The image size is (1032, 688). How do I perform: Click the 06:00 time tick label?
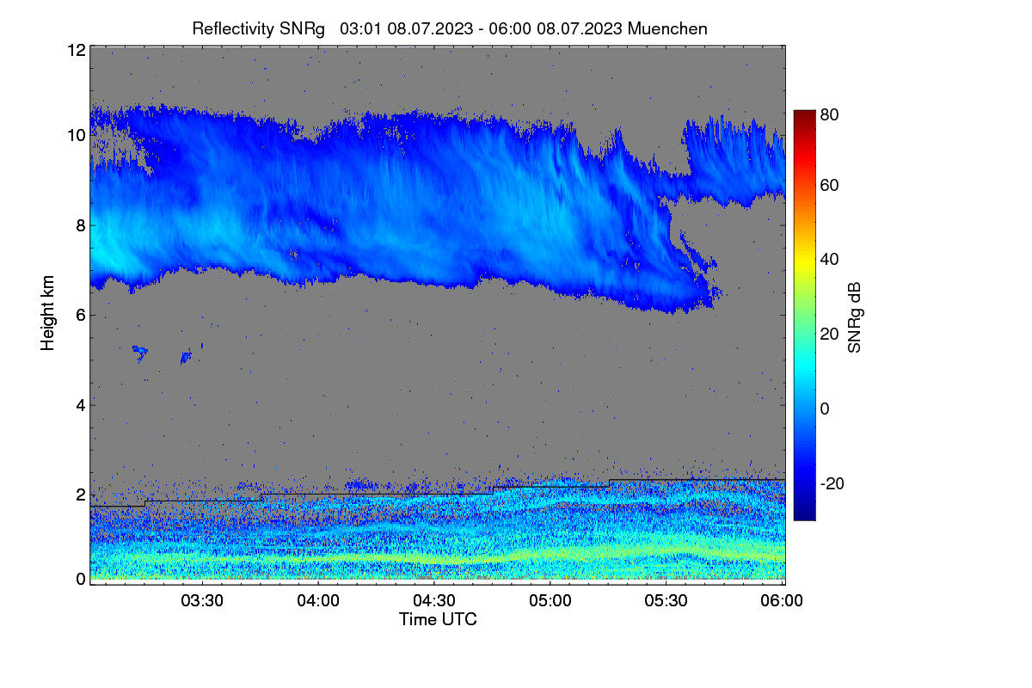pyautogui.click(x=783, y=601)
